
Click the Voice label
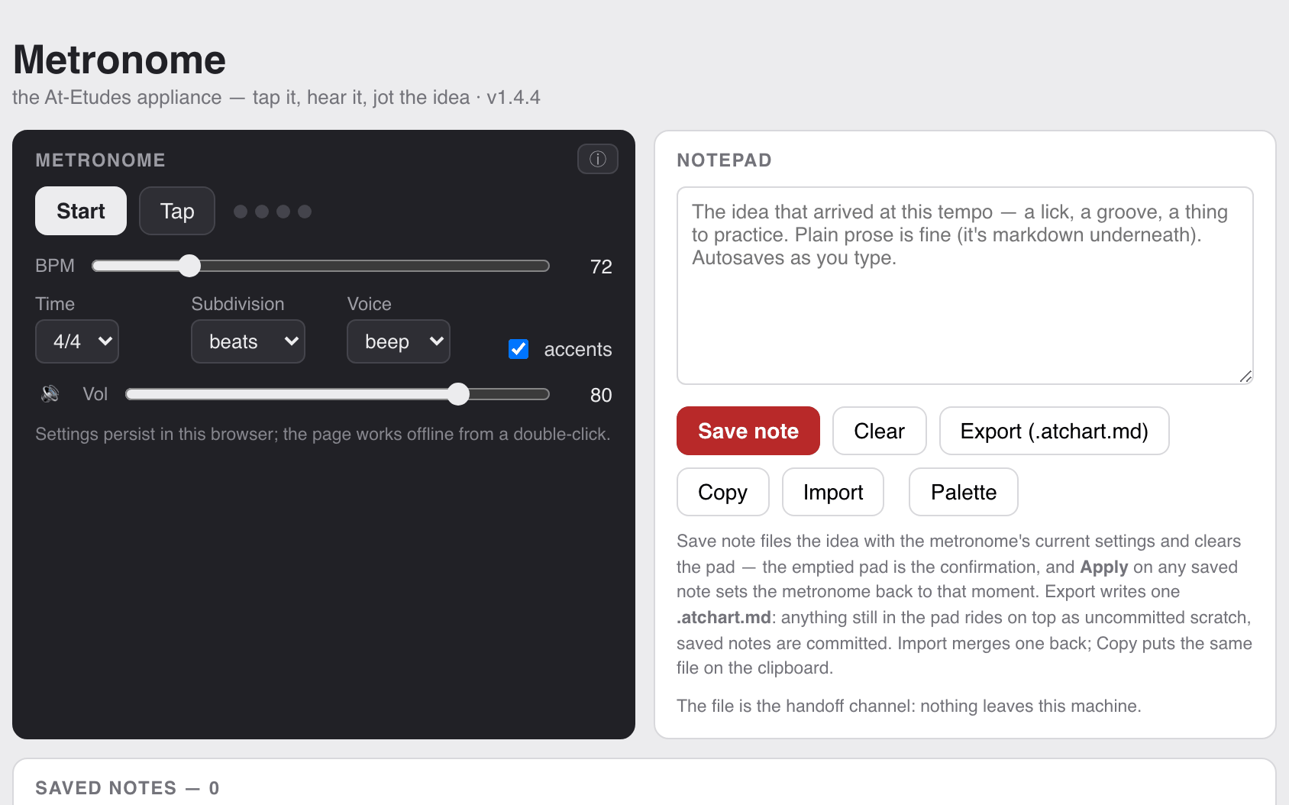click(370, 304)
